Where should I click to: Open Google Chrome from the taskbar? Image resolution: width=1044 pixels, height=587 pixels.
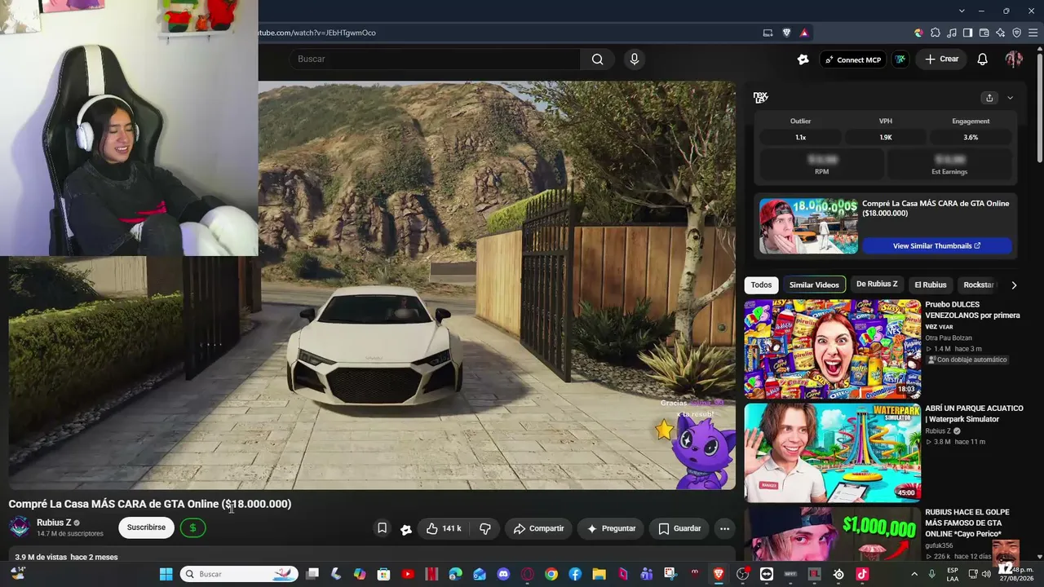551,574
